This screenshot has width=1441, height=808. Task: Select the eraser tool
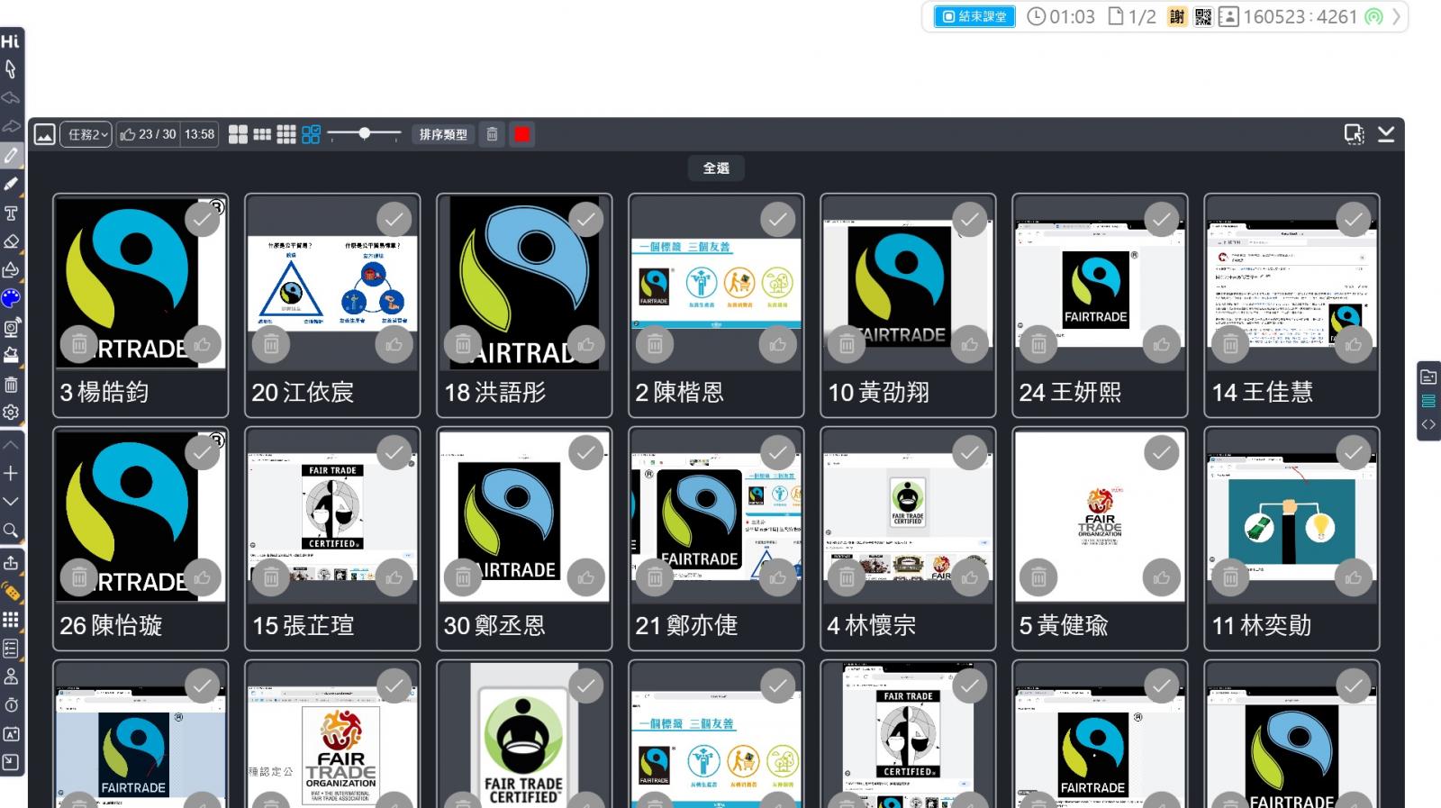pos(11,241)
